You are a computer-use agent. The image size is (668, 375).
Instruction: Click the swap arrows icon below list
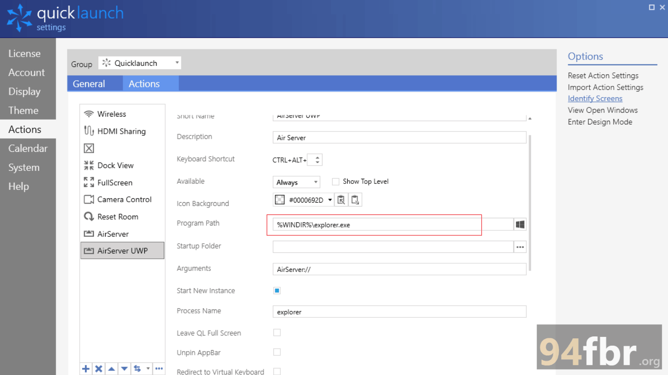click(x=137, y=369)
